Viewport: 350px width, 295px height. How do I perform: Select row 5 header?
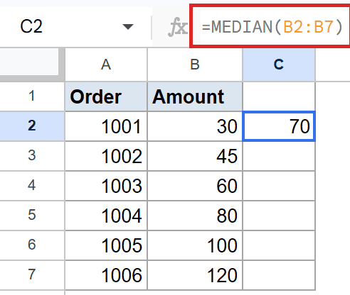click(x=32, y=216)
